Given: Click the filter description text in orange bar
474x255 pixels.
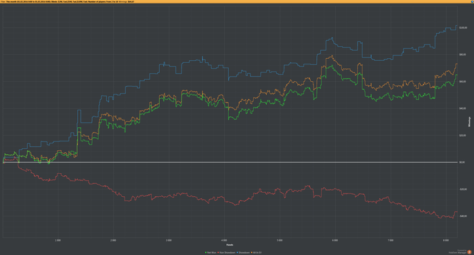Looking at the screenshot, I should tap(68, 1).
